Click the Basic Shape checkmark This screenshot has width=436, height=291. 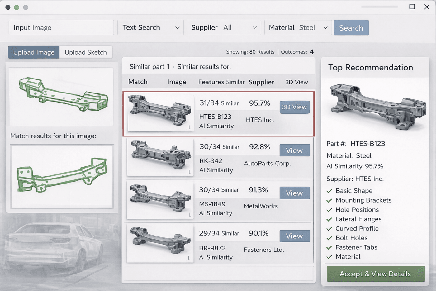point(329,191)
